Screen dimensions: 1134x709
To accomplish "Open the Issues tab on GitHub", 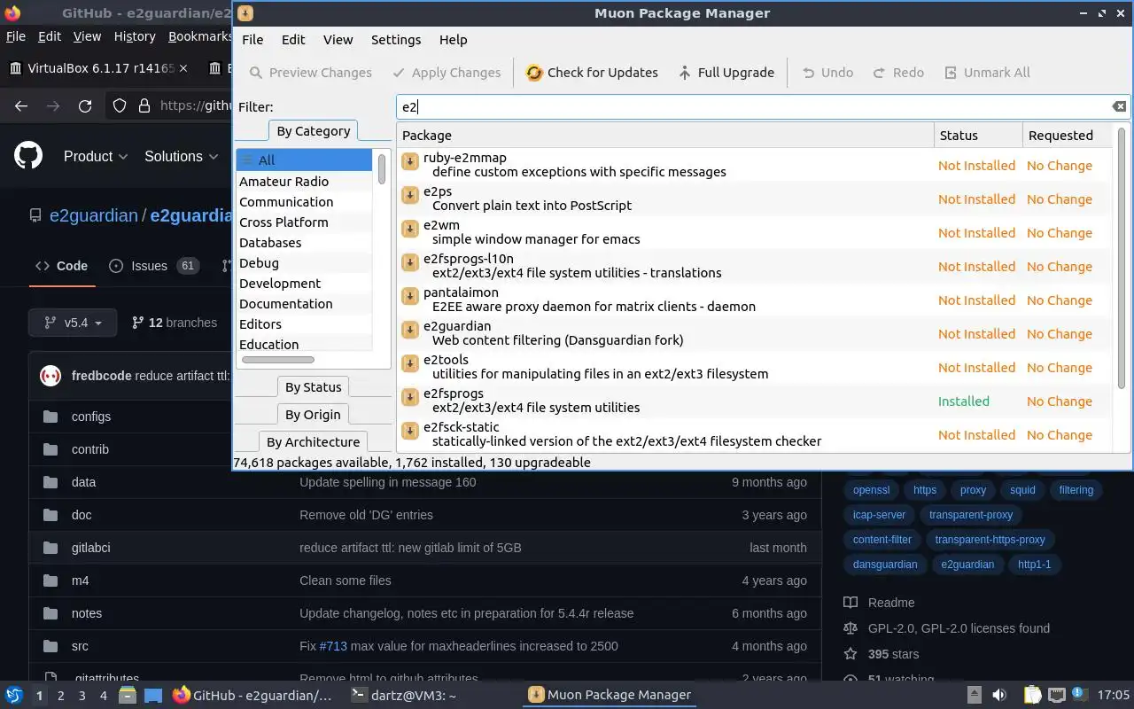I will pyautogui.click(x=154, y=266).
